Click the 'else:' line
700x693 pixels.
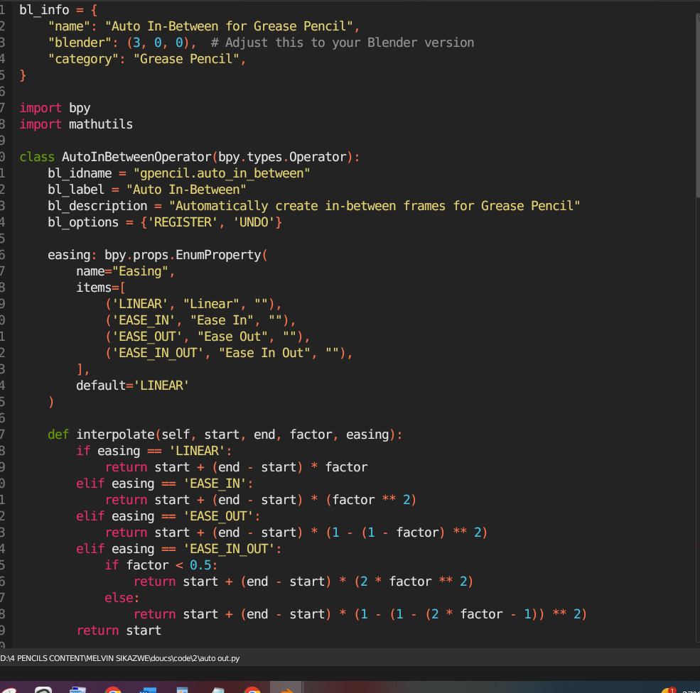point(122,598)
